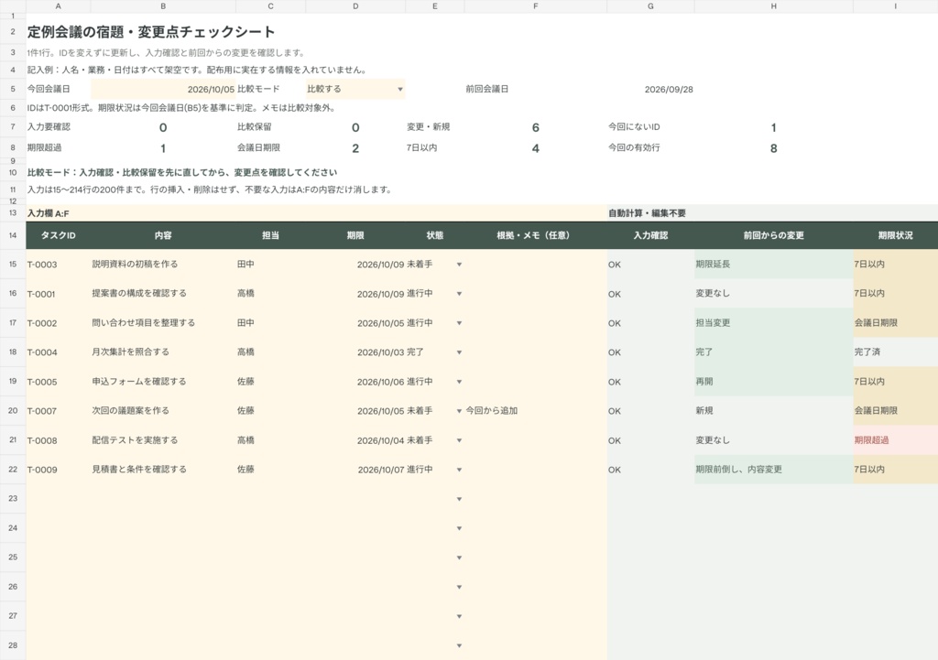
Task: Select the T-0002 task ID cell
Action: pyautogui.click(x=58, y=323)
